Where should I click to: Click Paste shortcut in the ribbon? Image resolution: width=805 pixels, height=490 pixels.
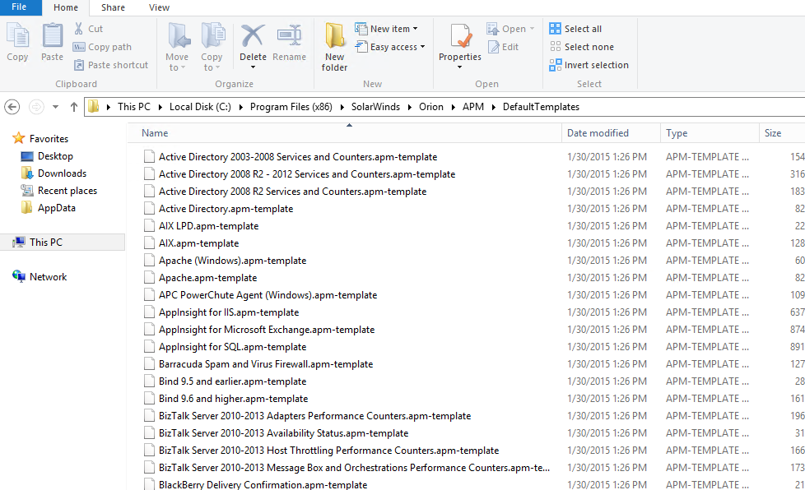(x=111, y=65)
